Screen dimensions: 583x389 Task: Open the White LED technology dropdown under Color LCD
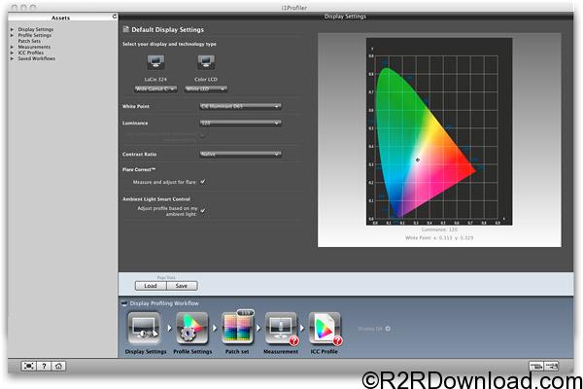[x=206, y=88]
